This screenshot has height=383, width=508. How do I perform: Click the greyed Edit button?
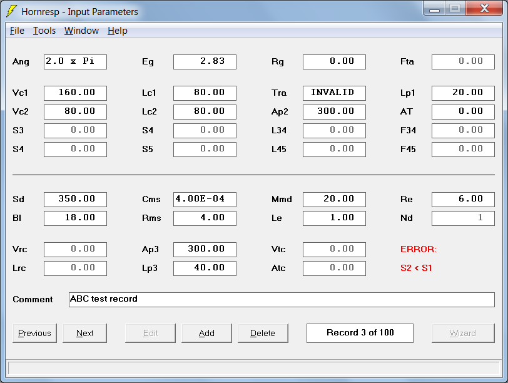(150, 333)
